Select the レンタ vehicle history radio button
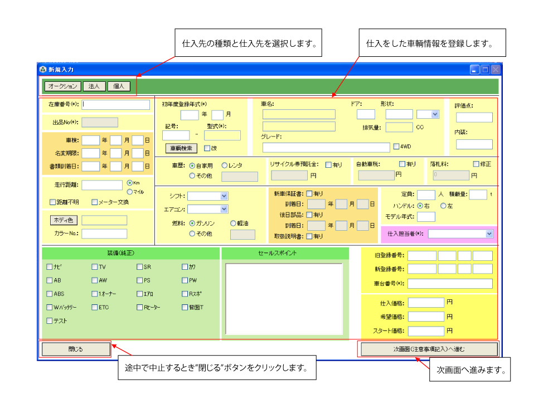The width and height of the screenshot is (558, 418). pos(225,166)
